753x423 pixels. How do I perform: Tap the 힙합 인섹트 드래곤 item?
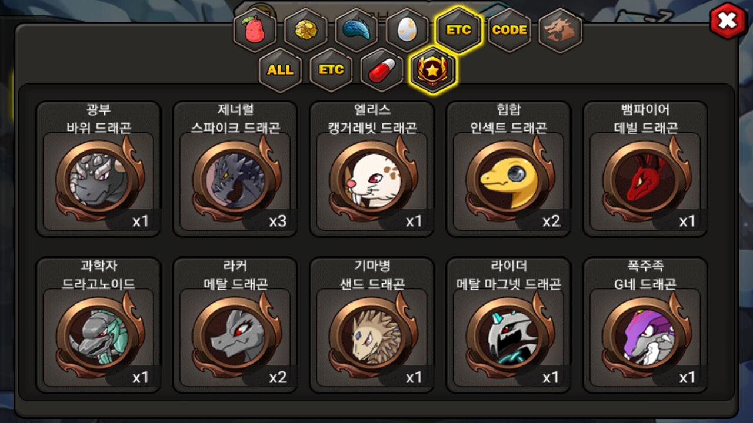508,169
